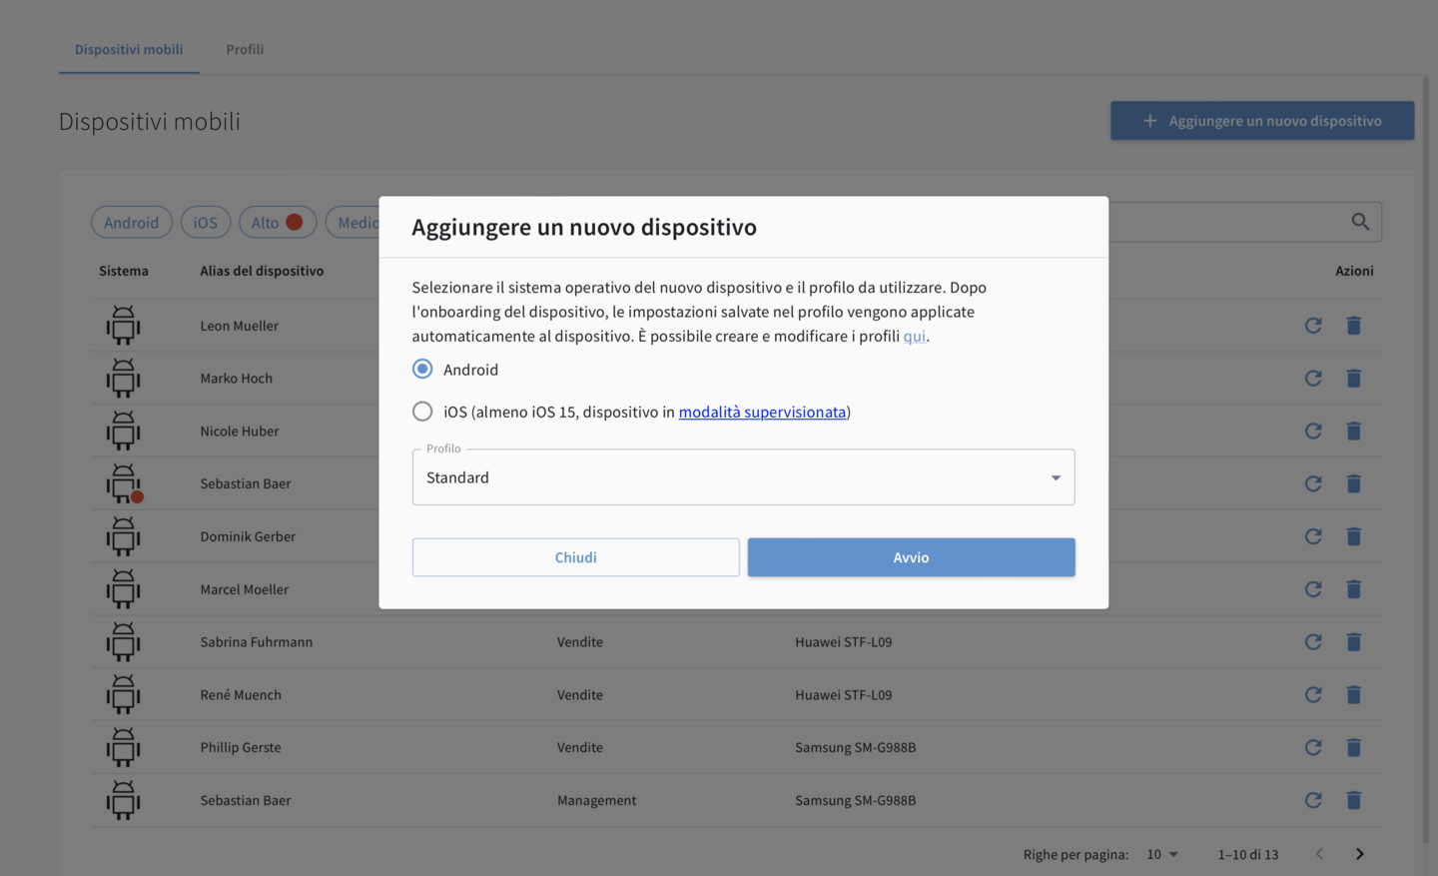Delete René Muench's device entry

tap(1353, 695)
